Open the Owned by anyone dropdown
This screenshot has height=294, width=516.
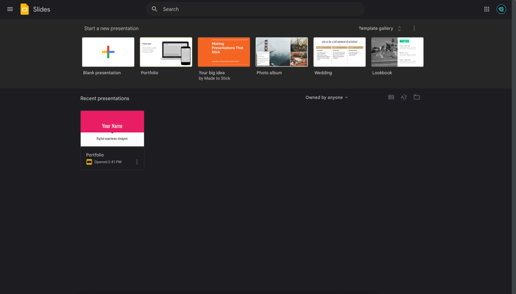click(327, 97)
